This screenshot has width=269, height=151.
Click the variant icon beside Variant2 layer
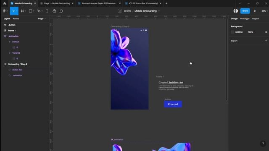coord(10,53)
